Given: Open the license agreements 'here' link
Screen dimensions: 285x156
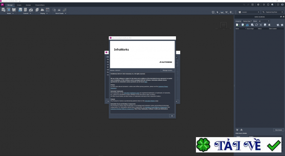Looking at the screenshot, I should pos(146,82).
